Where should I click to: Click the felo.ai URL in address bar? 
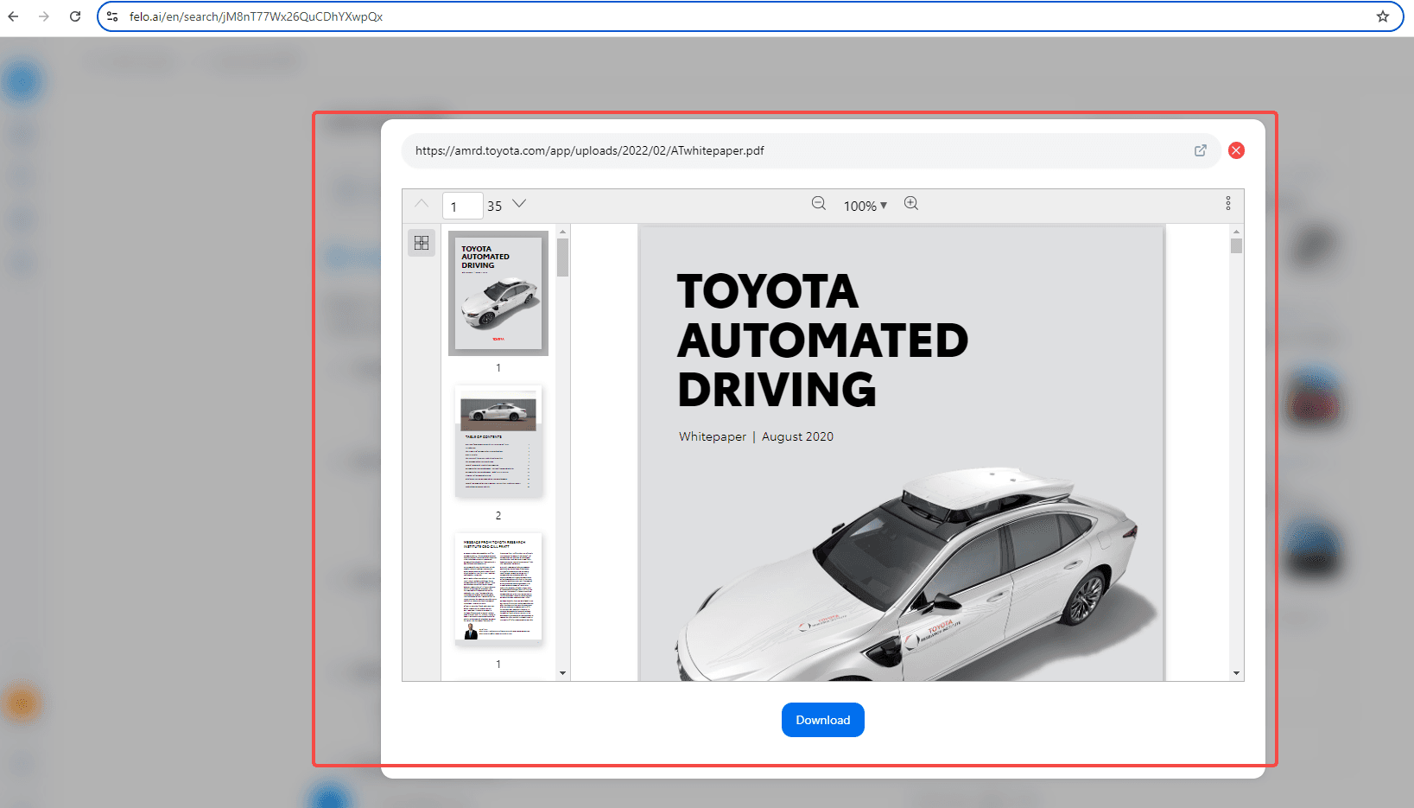point(256,16)
